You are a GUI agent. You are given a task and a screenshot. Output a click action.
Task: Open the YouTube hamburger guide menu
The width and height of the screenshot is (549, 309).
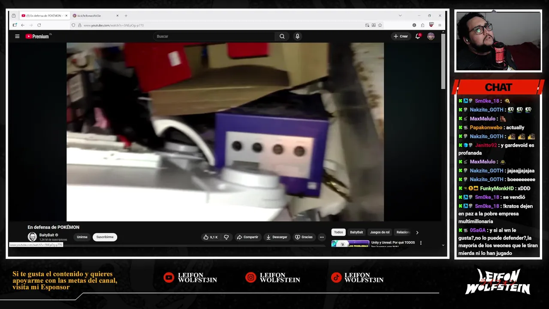point(17,36)
